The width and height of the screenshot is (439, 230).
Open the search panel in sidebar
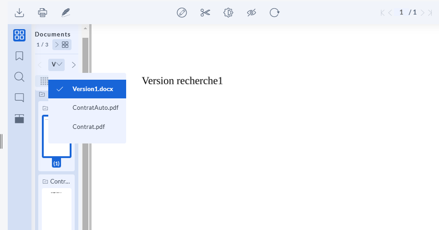click(x=19, y=77)
